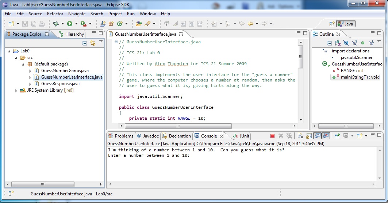Viewport: 388px width, 203px height.
Task: Open the Refactor menu
Action: [55, 13]
